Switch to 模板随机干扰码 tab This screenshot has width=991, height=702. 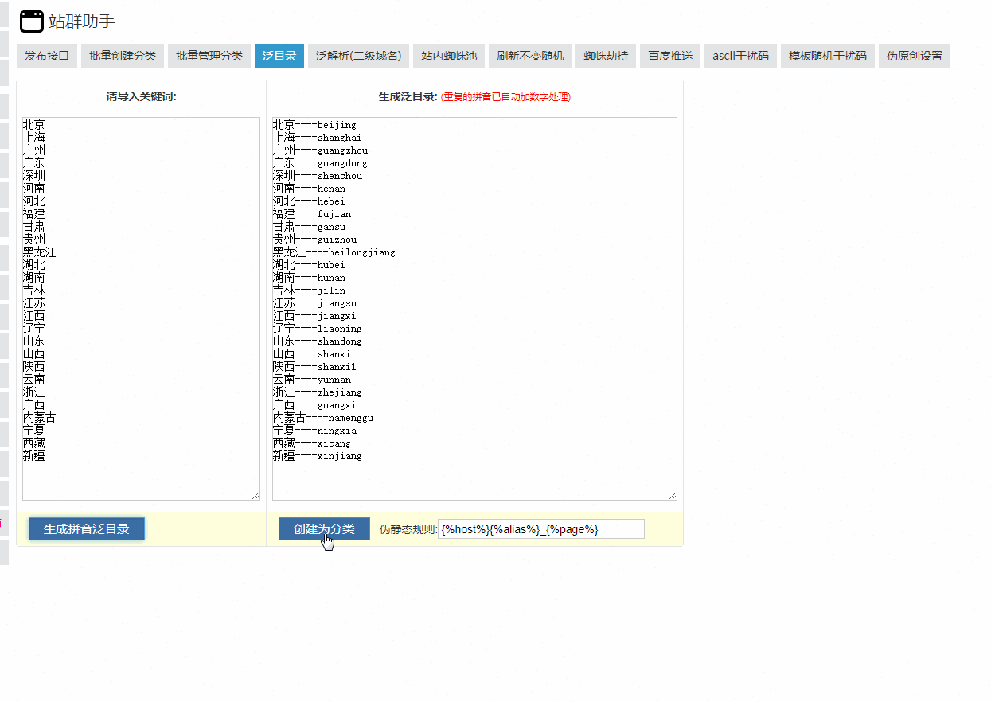pos(827,56)
